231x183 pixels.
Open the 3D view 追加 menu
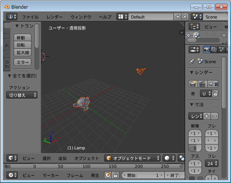pos(62,158)
